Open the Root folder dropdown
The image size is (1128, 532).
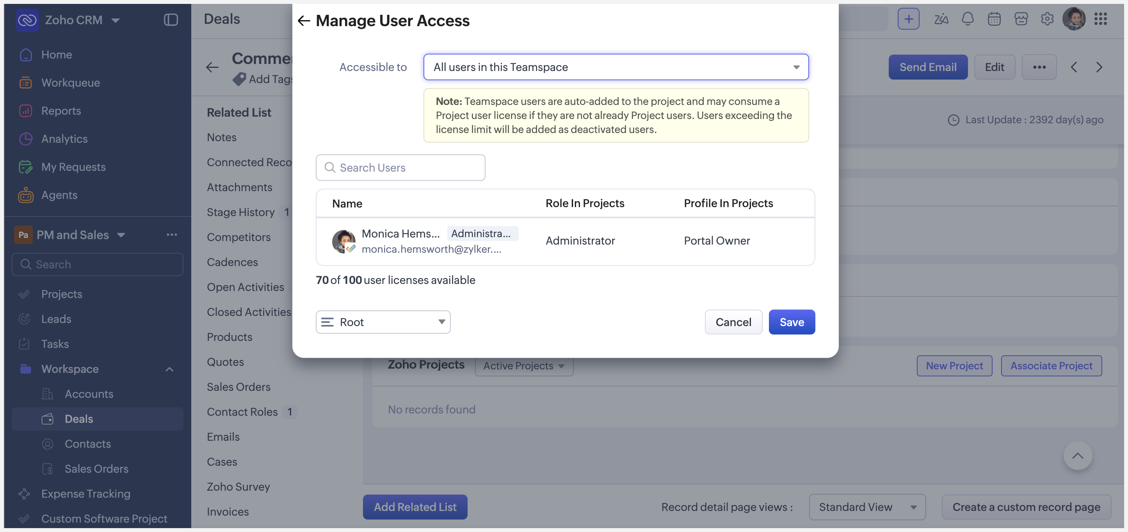coord(383,322)
